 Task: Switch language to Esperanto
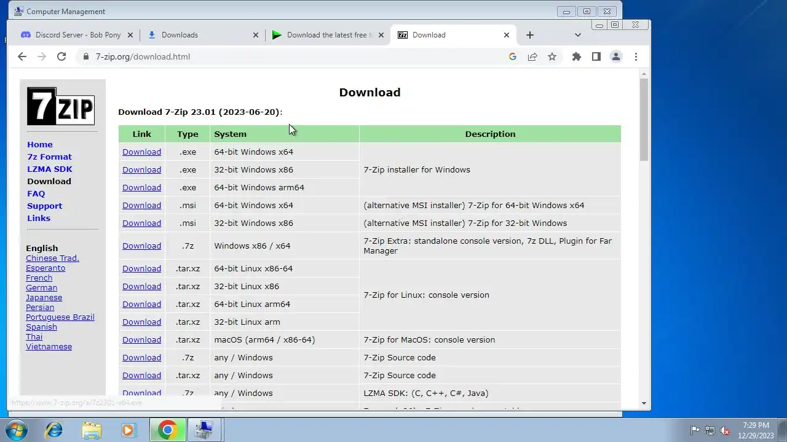pos(45,268)
